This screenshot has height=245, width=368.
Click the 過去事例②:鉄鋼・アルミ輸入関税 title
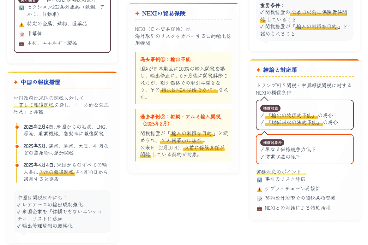coord(180,120)
